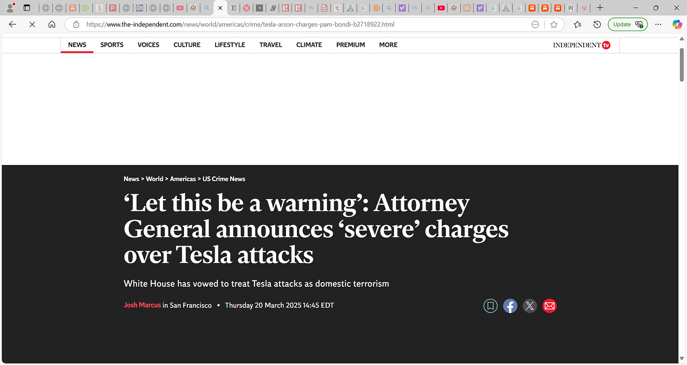Click the subheadline about domestic terrorism

point(256,284)
